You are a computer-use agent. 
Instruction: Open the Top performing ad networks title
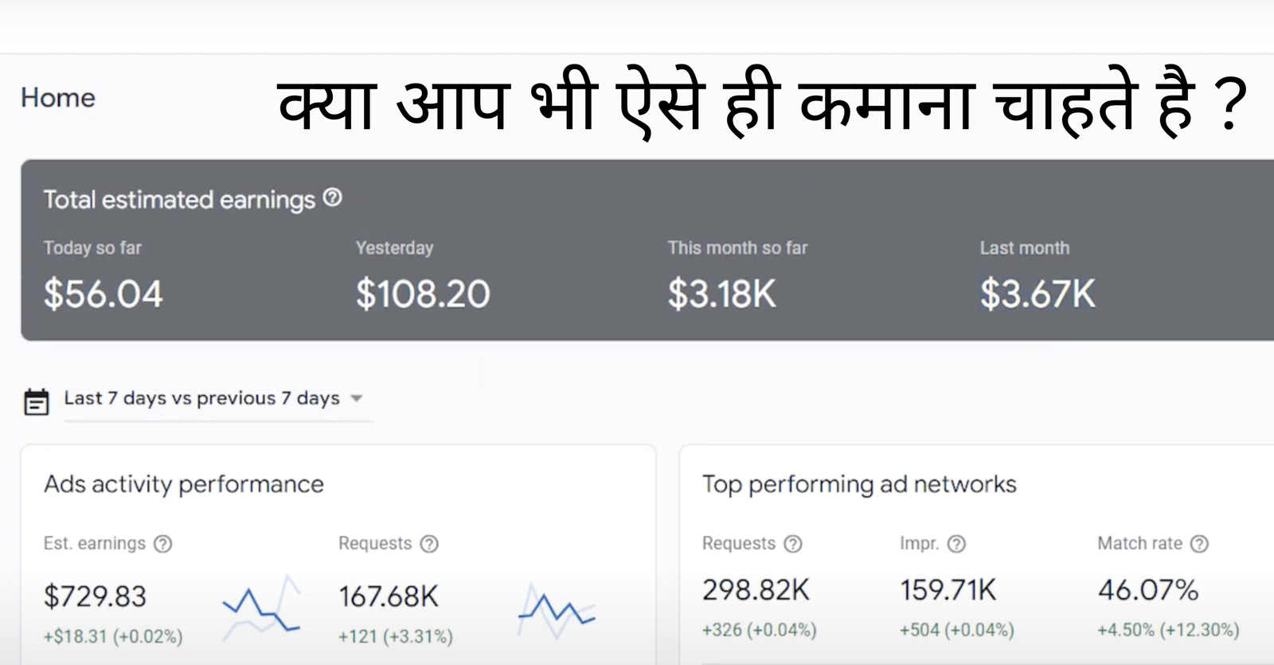(859, 484)
